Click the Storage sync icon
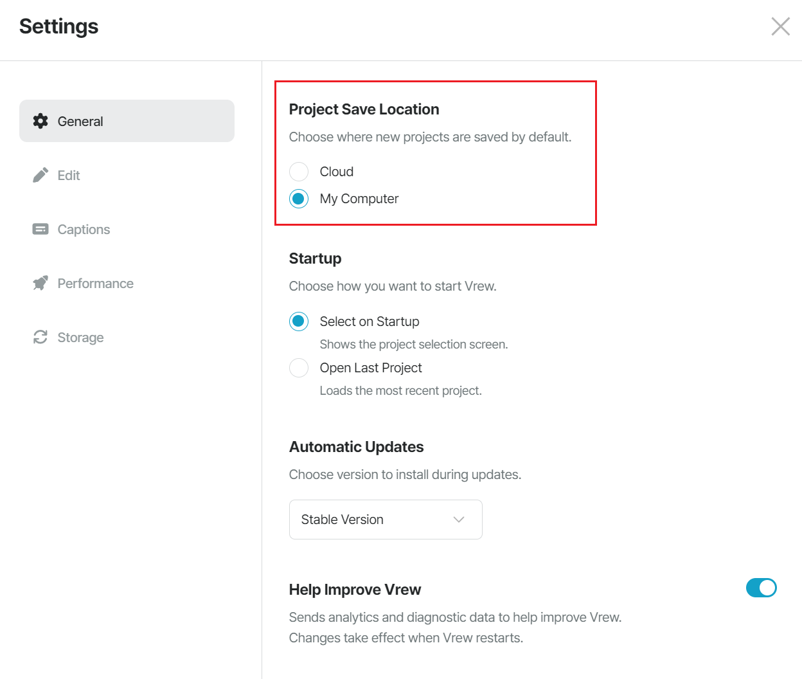This screenshot has height=679, width=802. [40, 337]
